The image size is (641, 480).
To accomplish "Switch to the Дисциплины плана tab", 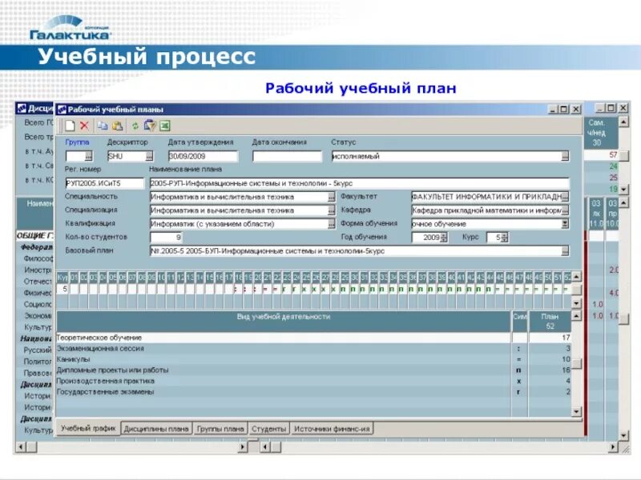I will pos(156,429).
